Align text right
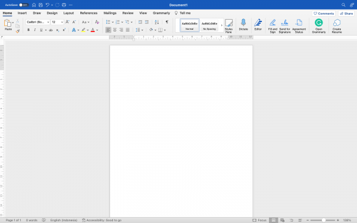 point(121,30)
